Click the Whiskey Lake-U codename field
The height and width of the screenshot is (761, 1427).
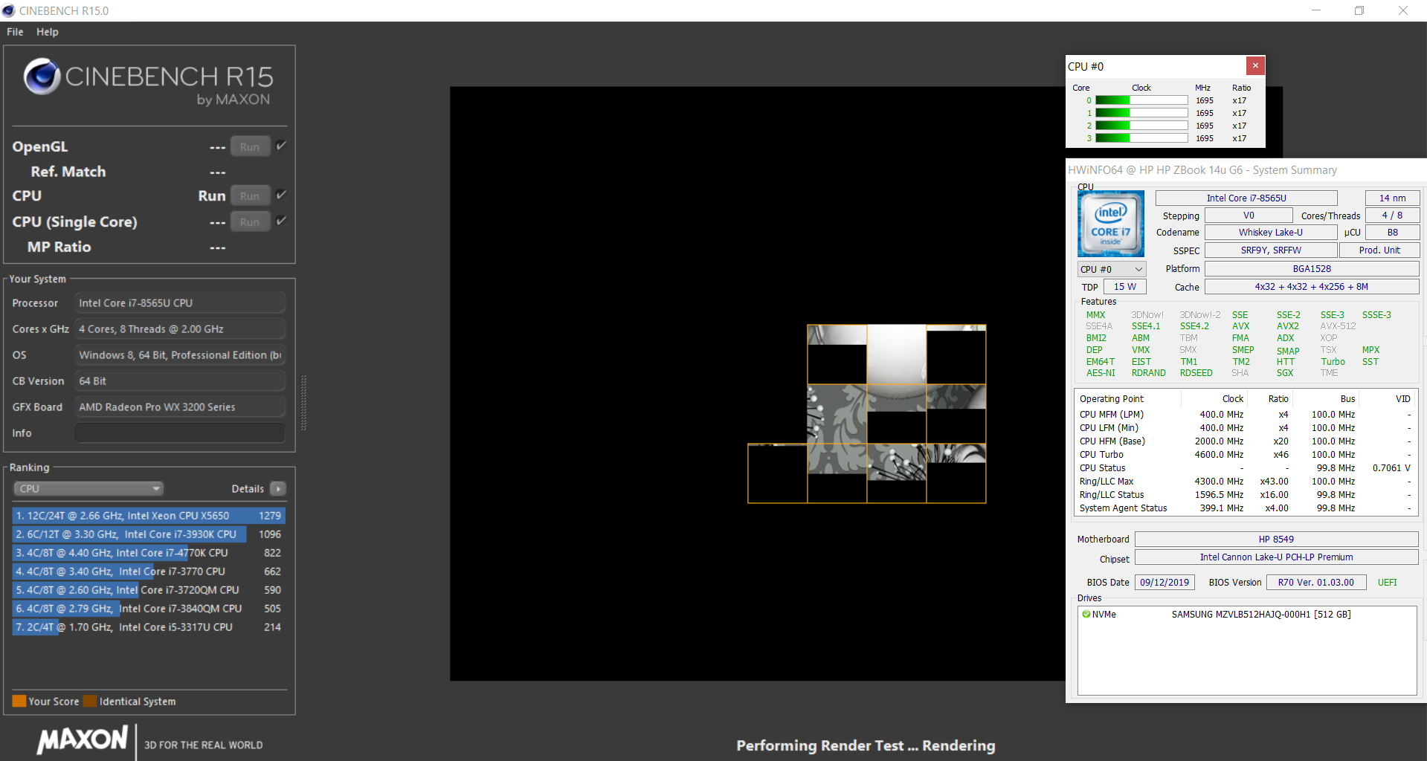[1270, 233]
